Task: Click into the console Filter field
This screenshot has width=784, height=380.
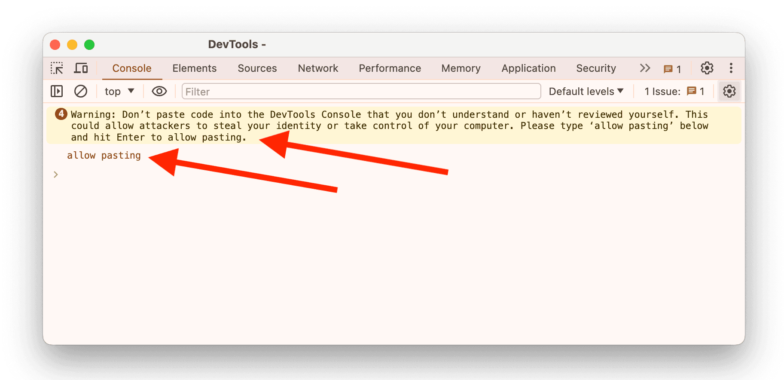Action: click(361, 91)
